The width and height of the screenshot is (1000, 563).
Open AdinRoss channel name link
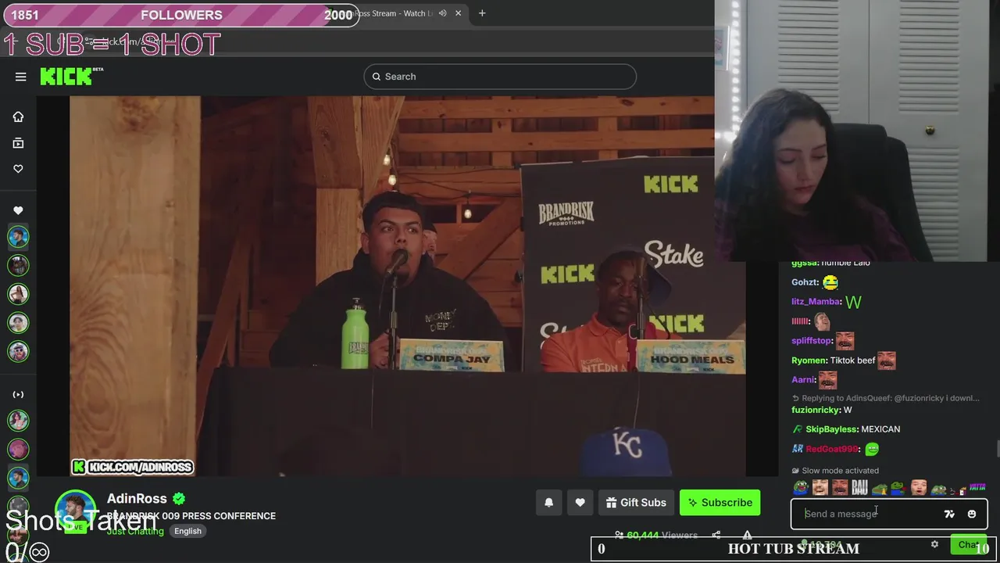tap(137, 498)
